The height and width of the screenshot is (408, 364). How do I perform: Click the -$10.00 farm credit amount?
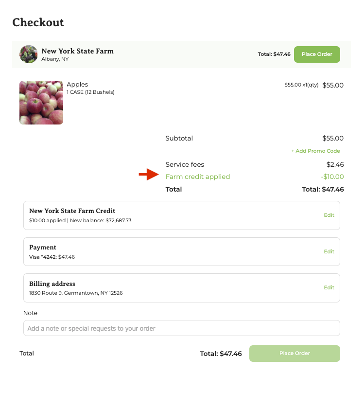click(x=332, y=177)
